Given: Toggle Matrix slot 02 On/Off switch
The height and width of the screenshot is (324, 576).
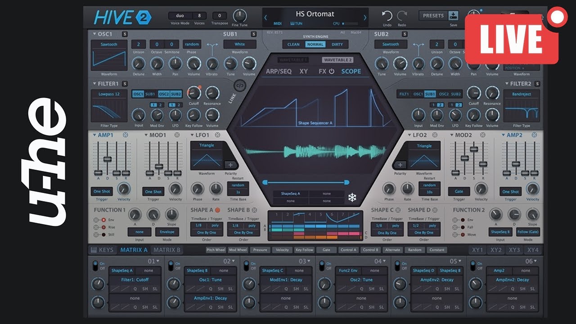Looking at the screenshot, I should [x=171, y=265].
